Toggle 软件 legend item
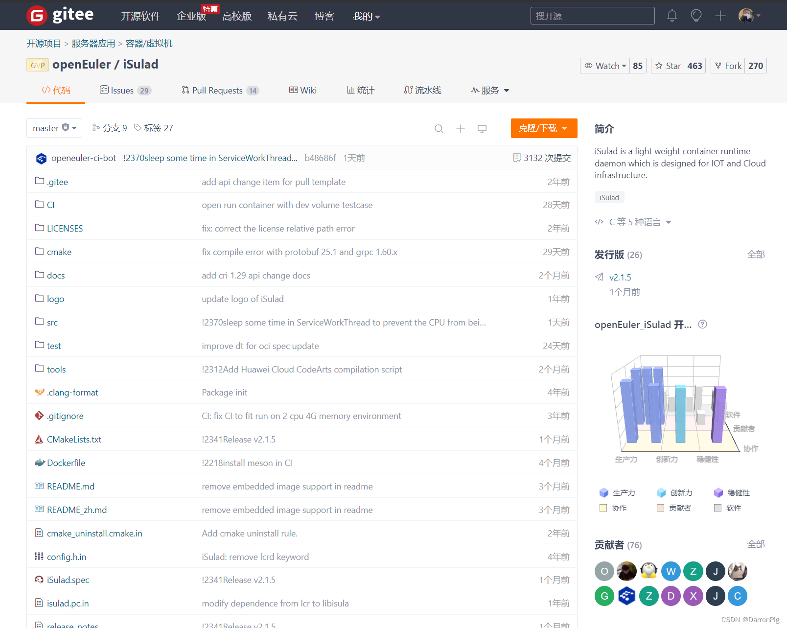Image resolution: width=787 pixels, height=628 pixels. 727,508
